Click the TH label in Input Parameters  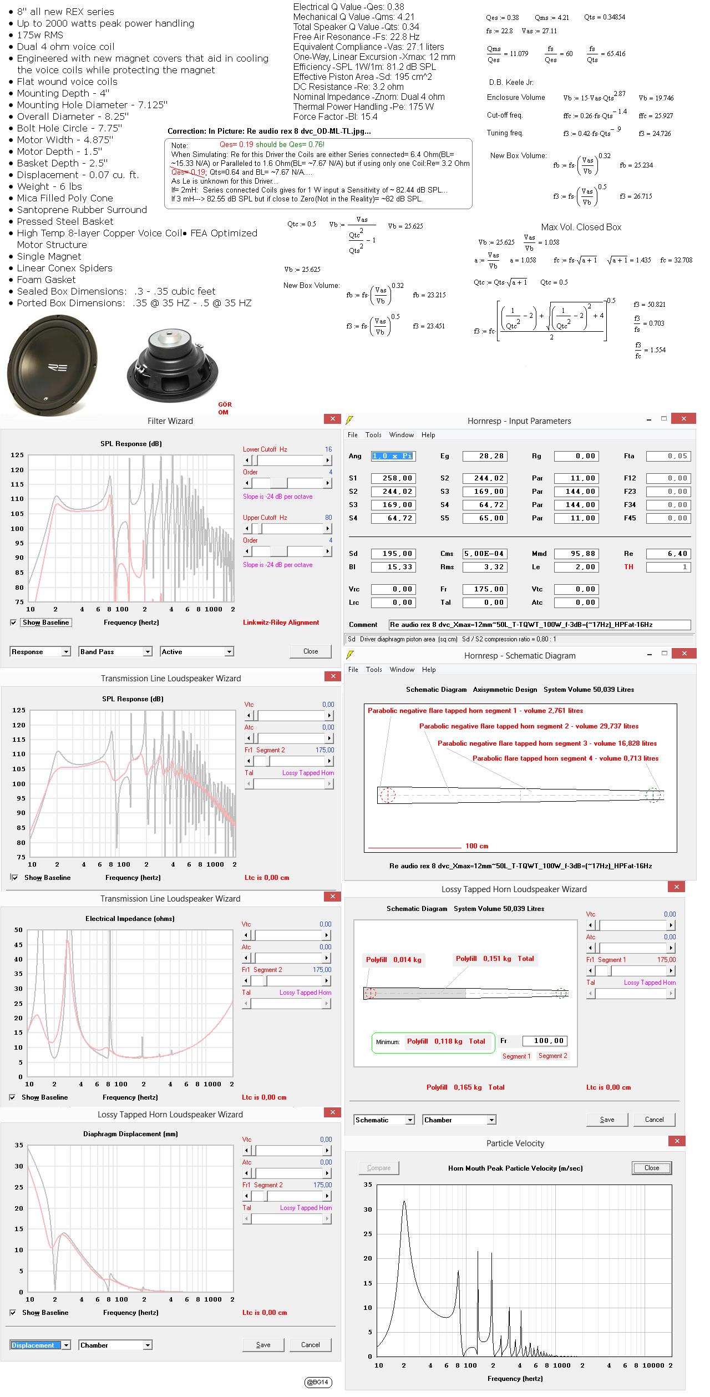(628, 567)
